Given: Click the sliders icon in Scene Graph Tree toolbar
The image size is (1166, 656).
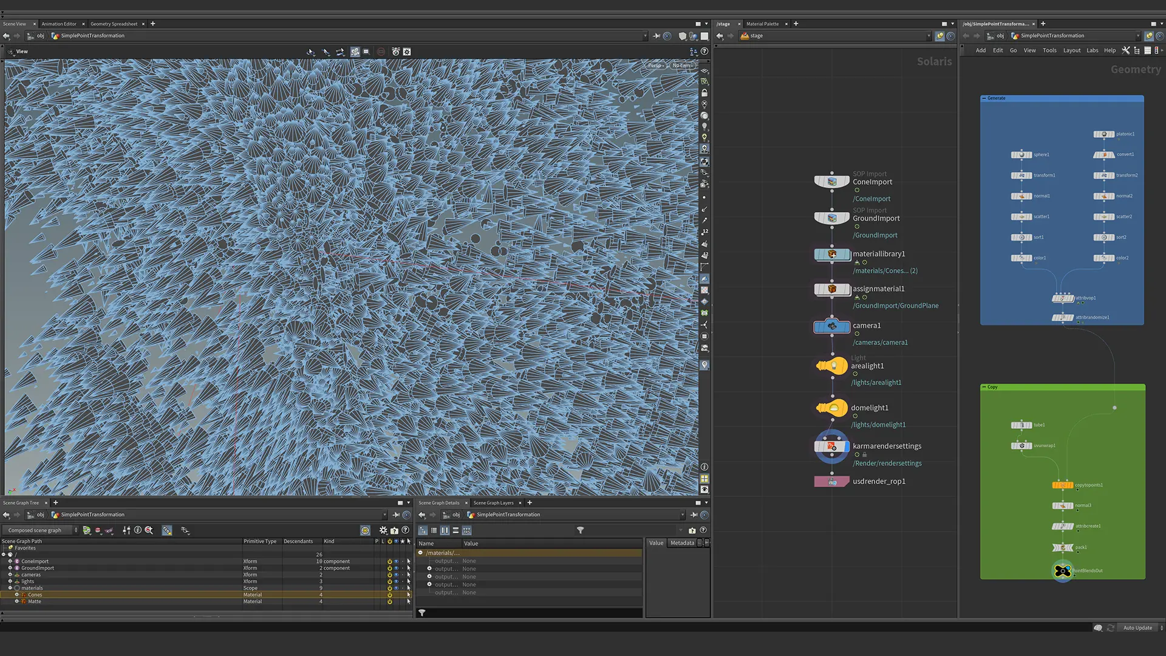Looking at the screenshot, I should (126, 530).
